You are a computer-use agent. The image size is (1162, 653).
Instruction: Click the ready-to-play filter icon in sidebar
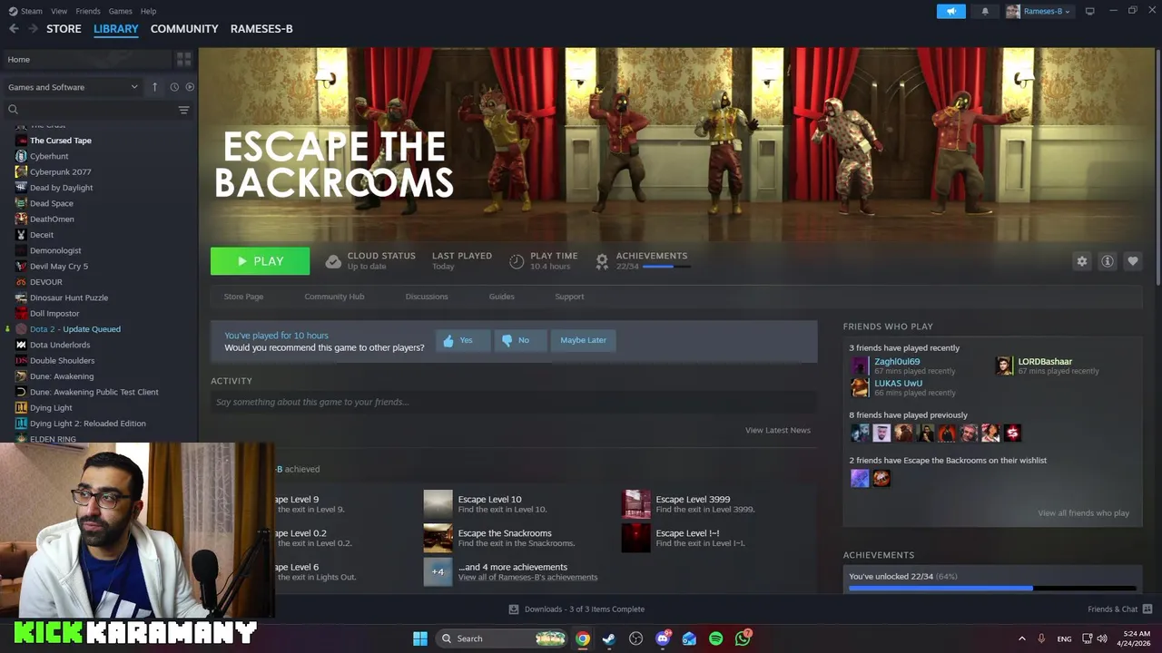click(190, 87)
